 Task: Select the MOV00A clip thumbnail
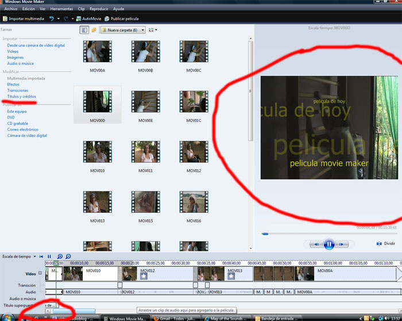(x=98, y=51)
